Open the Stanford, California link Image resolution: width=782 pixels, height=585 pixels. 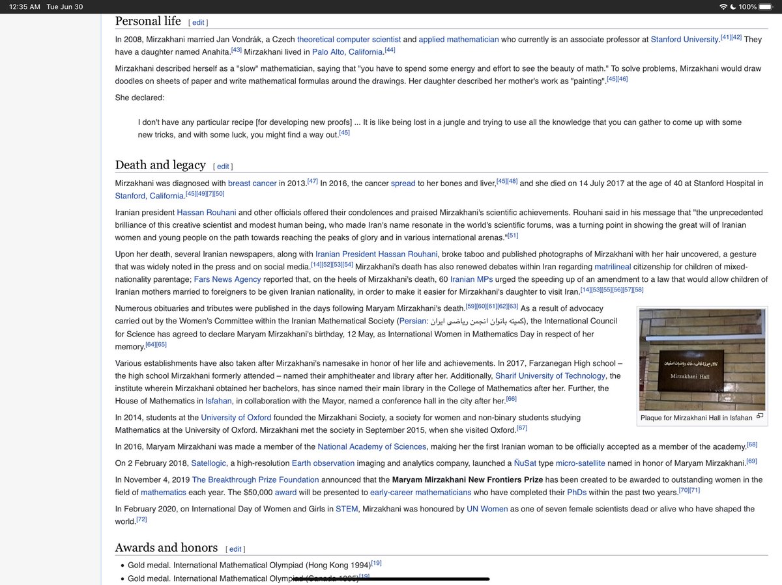(x=149, y=196)
